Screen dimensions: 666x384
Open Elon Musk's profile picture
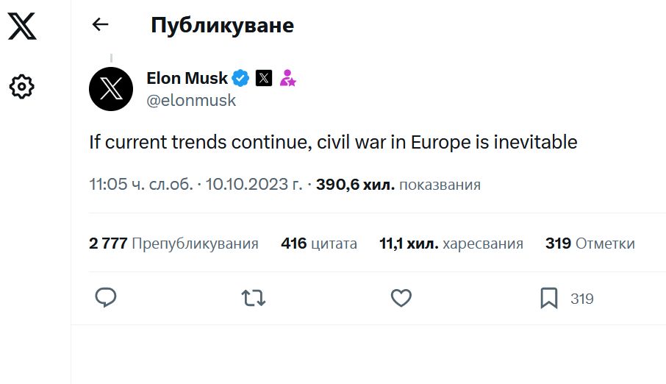[111, 88]
